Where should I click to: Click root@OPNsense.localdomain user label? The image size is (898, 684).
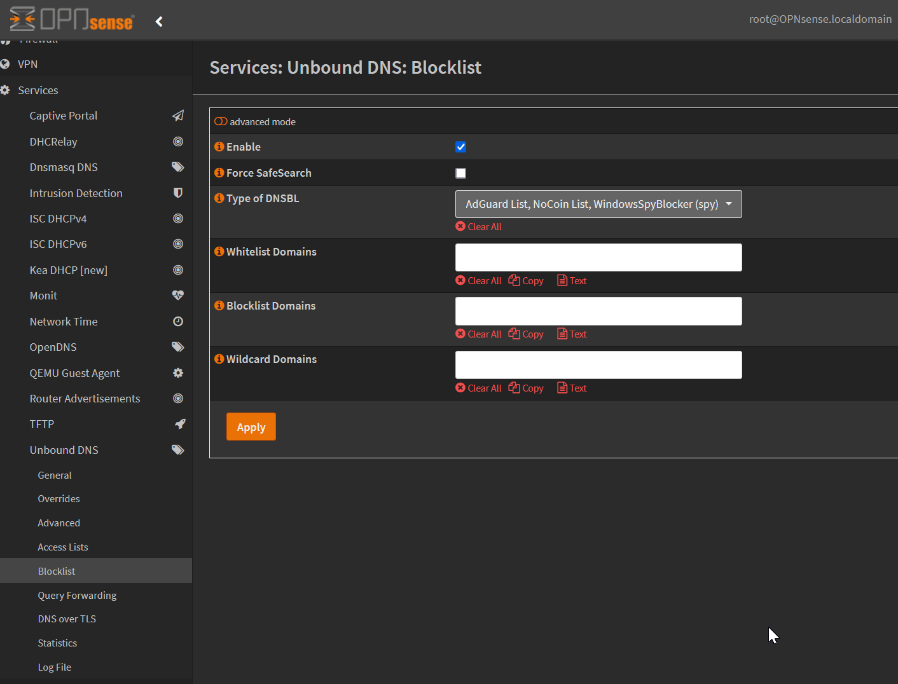tap(820, 19)
